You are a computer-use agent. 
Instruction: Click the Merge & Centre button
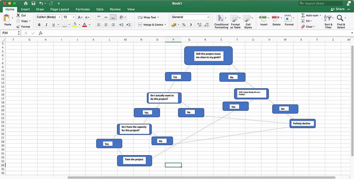pyautogui.click(x=152, y=25)
